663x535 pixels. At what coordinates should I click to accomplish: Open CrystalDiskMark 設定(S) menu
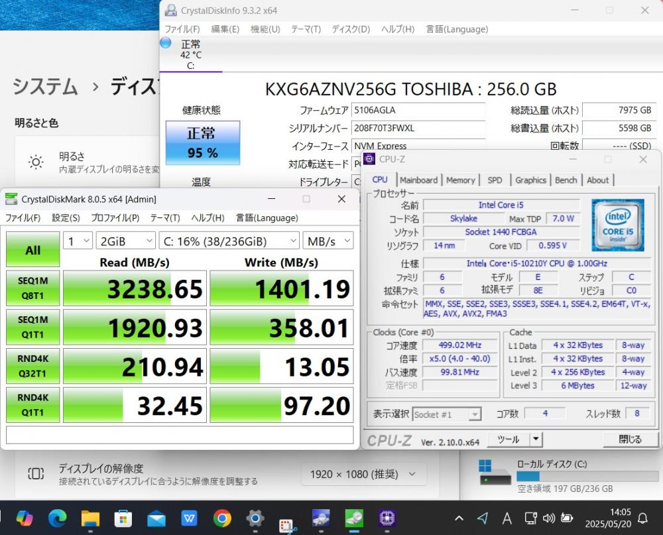click(66, 218)
